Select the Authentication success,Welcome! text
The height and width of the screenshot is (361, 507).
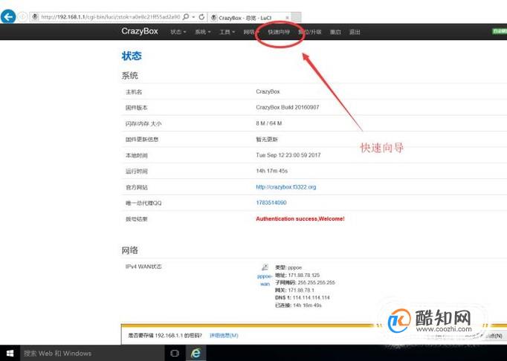coord(300,219)
